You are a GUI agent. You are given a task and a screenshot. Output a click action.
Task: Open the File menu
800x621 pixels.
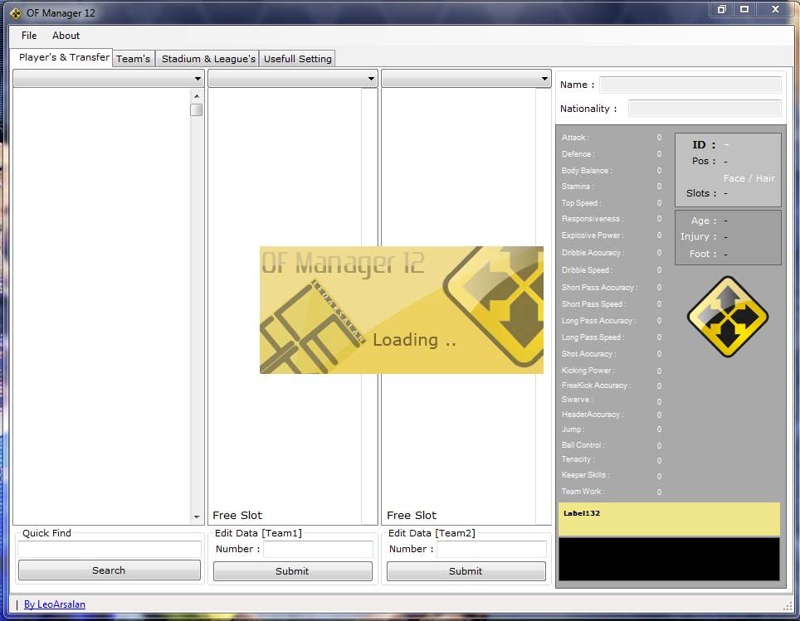29,36
